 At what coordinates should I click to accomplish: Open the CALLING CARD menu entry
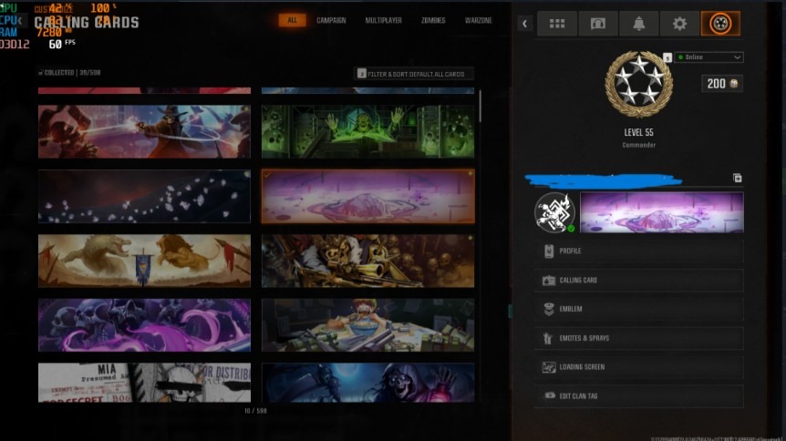click(638, 280)
